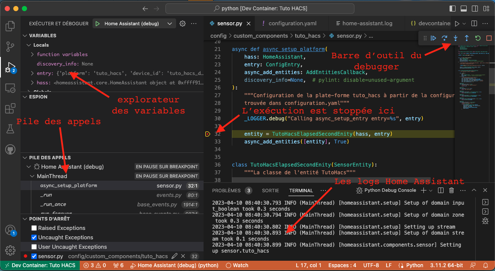Open launch.json via gear icon
Viewport: 495px width, 271px height.
tap(183, 24)
